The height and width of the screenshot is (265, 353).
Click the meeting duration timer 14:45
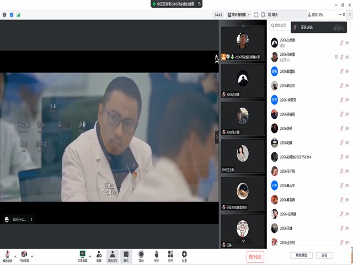[x=218, y=15]
